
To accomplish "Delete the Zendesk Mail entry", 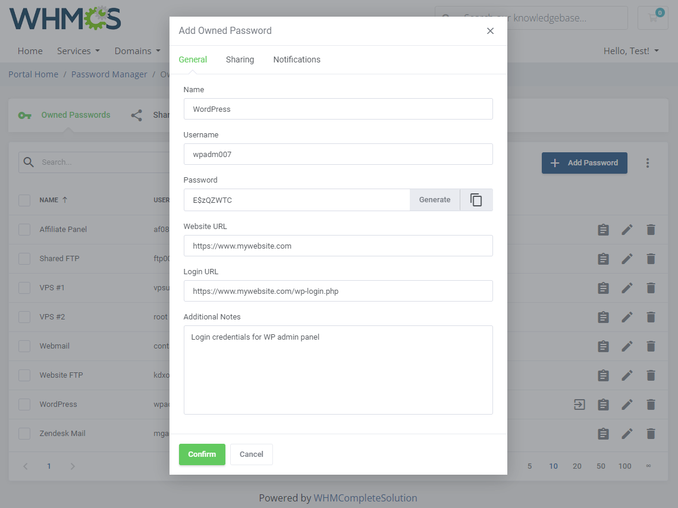I will pos(651,434).
